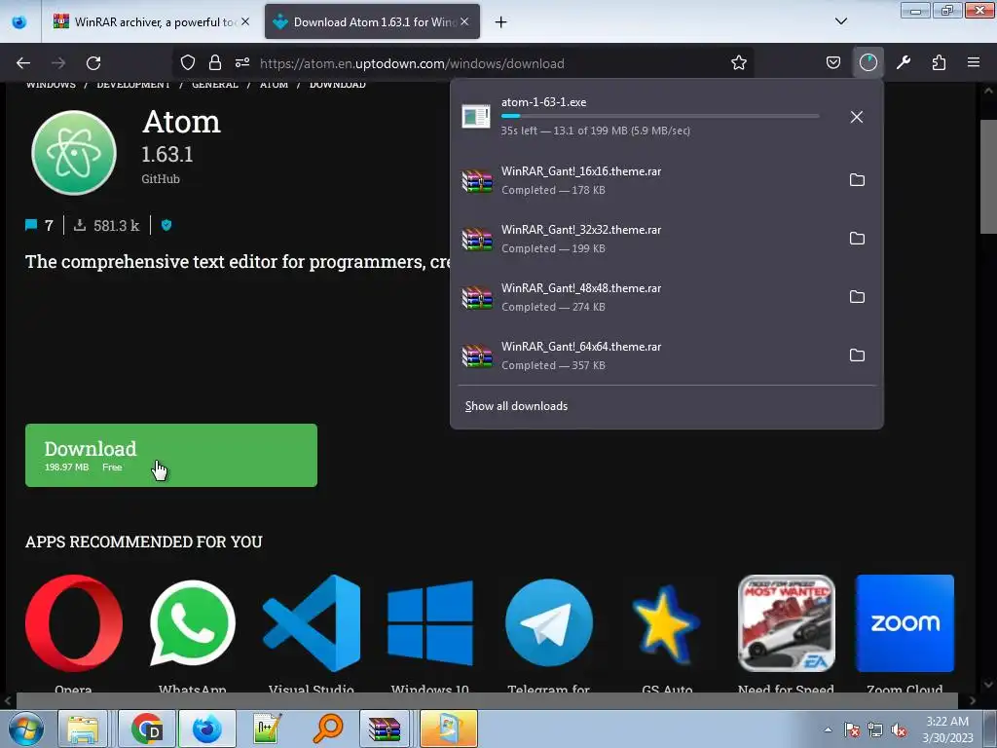997x748 pixels.
Task: Bookmark this page with the star icon
Action: click(738, 62)
